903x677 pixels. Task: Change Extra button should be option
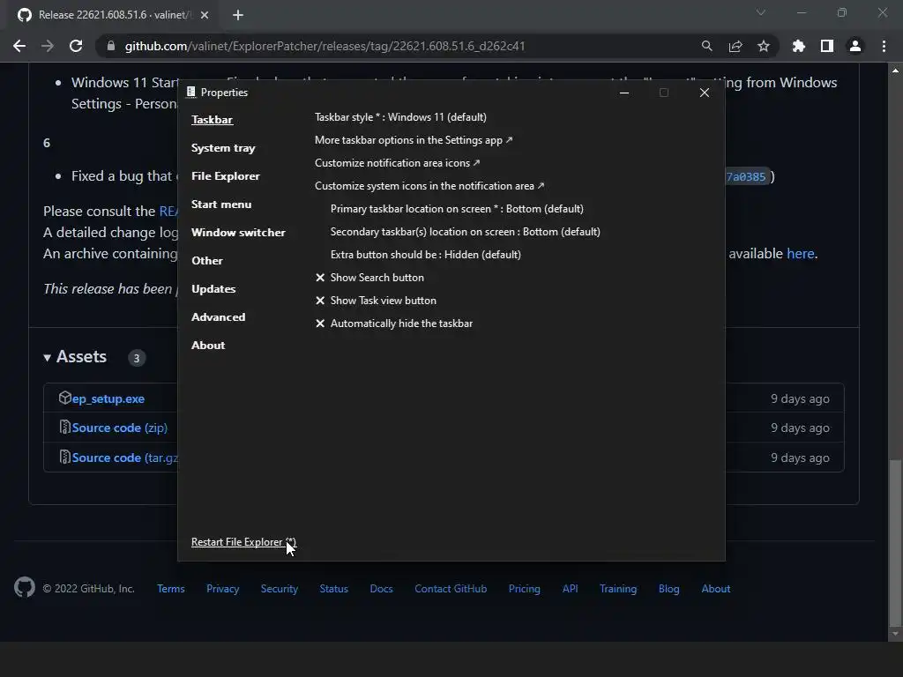click(426, 255)
